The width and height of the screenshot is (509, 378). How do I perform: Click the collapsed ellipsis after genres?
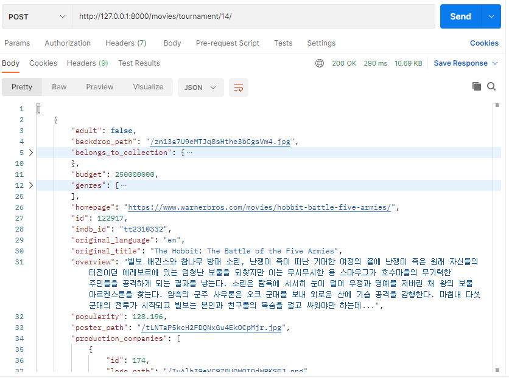coord(124,185)
